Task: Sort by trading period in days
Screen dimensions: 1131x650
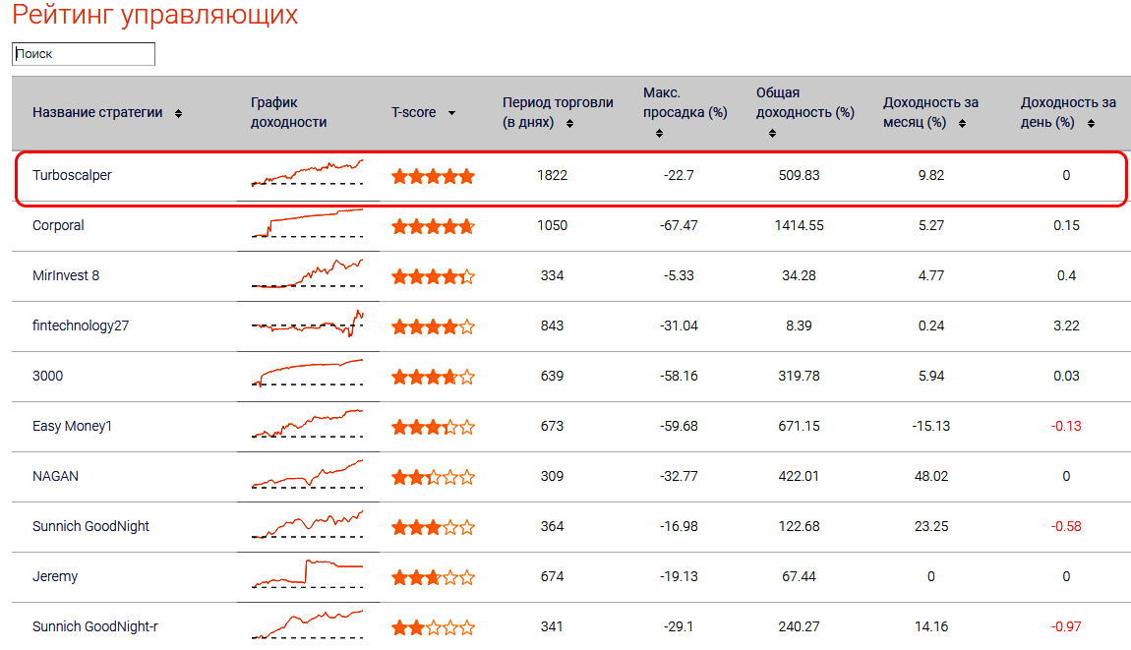Action: point(570,124)
